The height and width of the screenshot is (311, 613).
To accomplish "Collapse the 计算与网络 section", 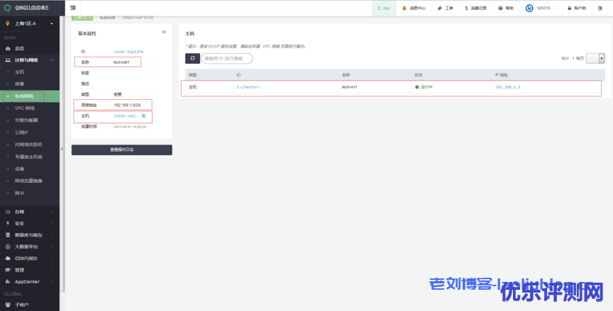I will [x=30, y=60].
